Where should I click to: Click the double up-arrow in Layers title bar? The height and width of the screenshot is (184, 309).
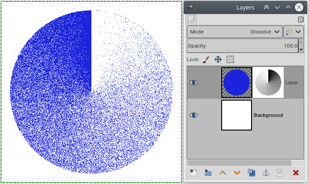[x=266, y=8]
